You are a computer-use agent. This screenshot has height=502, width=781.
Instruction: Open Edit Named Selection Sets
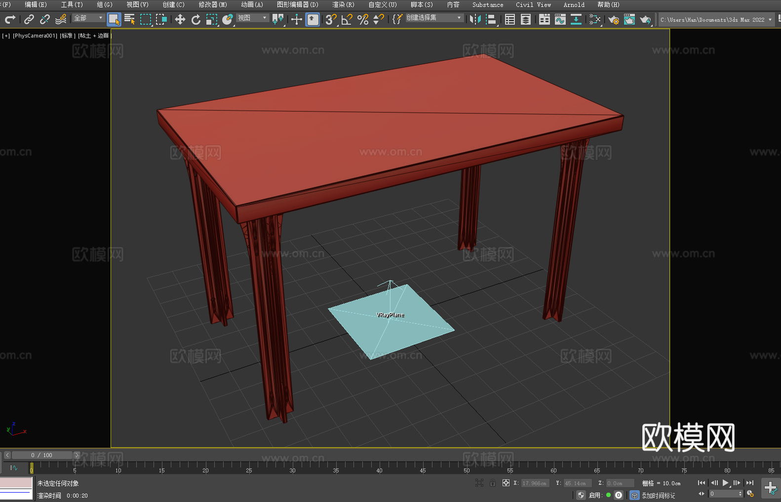coord(397,19)
